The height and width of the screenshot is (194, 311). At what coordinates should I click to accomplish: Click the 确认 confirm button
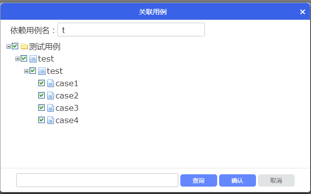click(237, 181)
